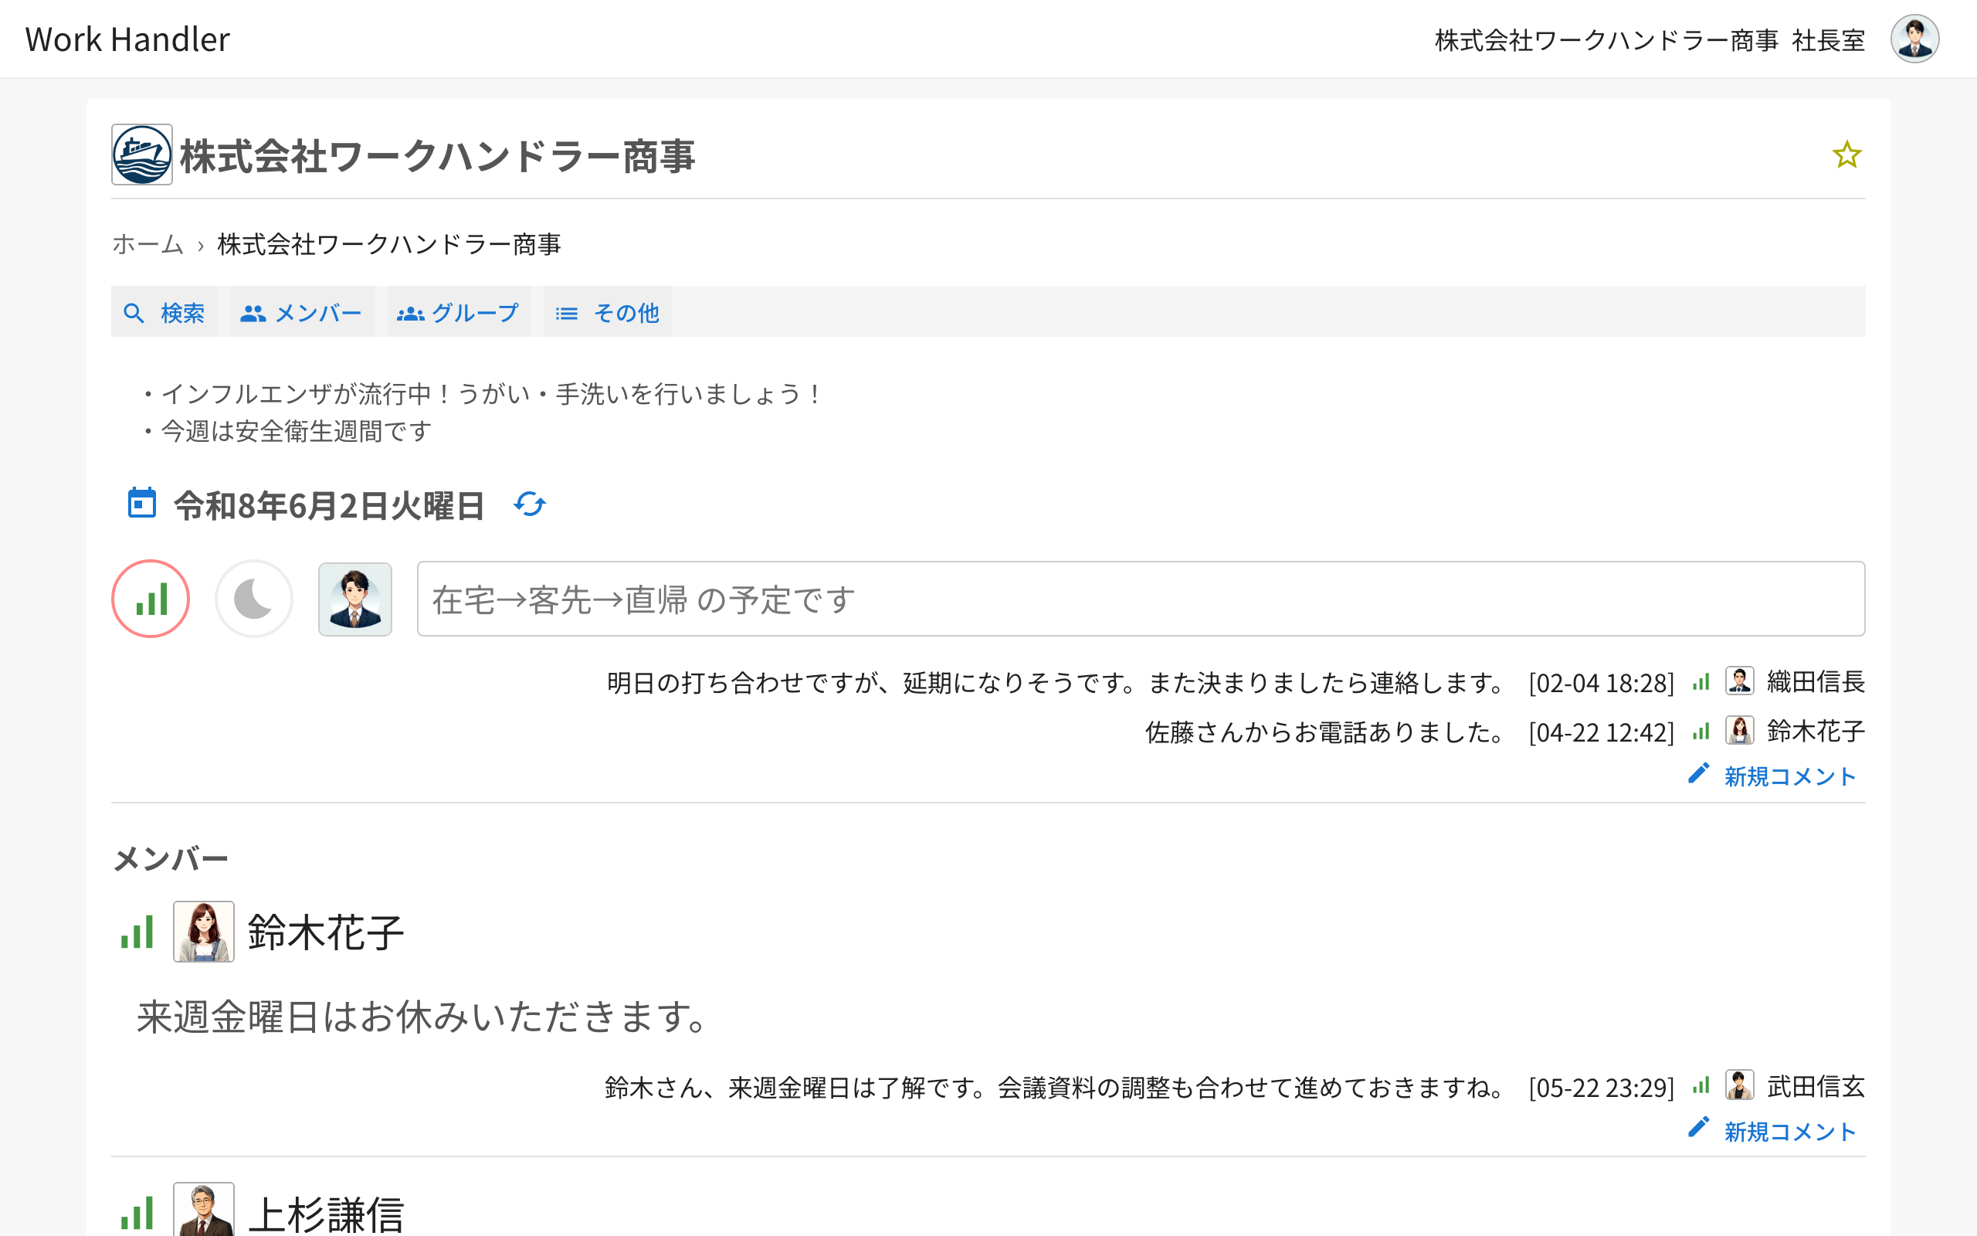The image size is (1977, 1236).
Task: Open the グループ tab
Action: coord(458,312)
